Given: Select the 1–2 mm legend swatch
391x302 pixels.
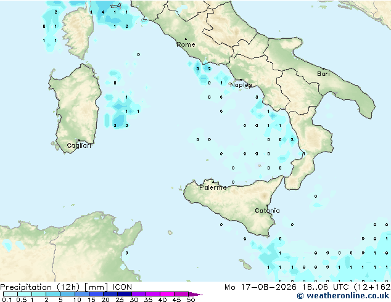Looking at the screenshot, I should (x=39, y=294).
